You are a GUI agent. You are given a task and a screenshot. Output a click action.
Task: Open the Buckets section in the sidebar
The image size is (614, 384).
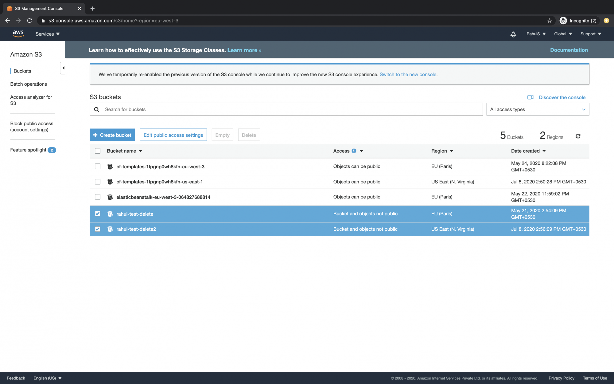point(22,71)
